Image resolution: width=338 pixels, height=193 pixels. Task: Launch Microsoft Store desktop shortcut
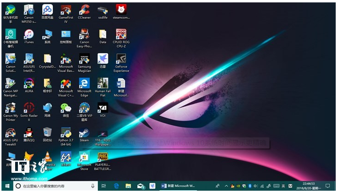click(84, 161)
